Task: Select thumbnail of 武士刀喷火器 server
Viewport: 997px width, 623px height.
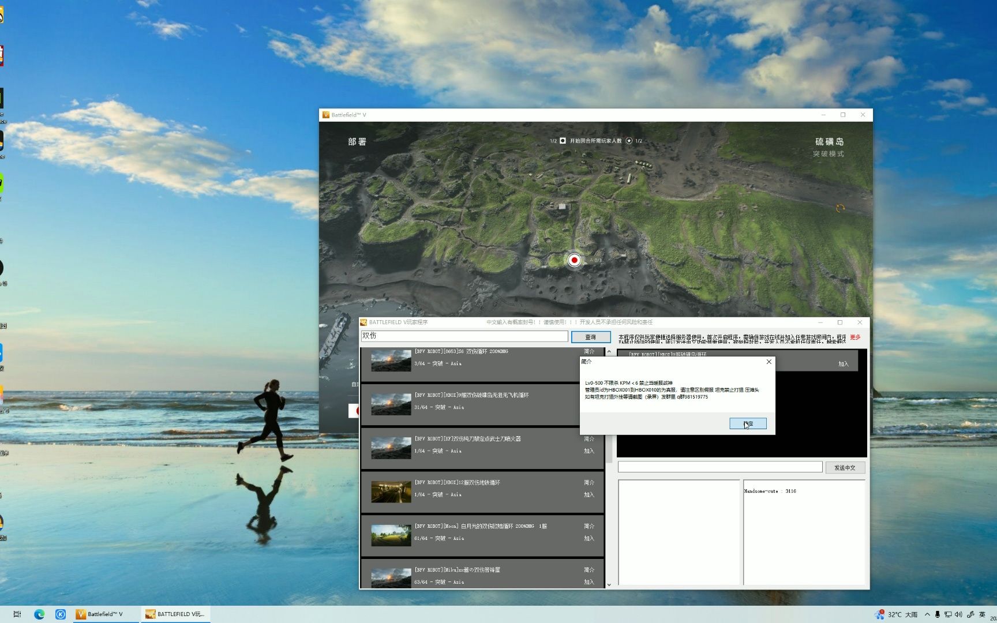Action: 391,448
